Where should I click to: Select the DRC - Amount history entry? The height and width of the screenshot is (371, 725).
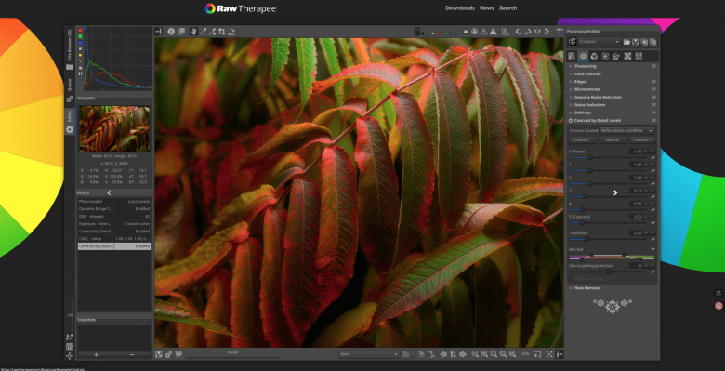pos(114,216)
